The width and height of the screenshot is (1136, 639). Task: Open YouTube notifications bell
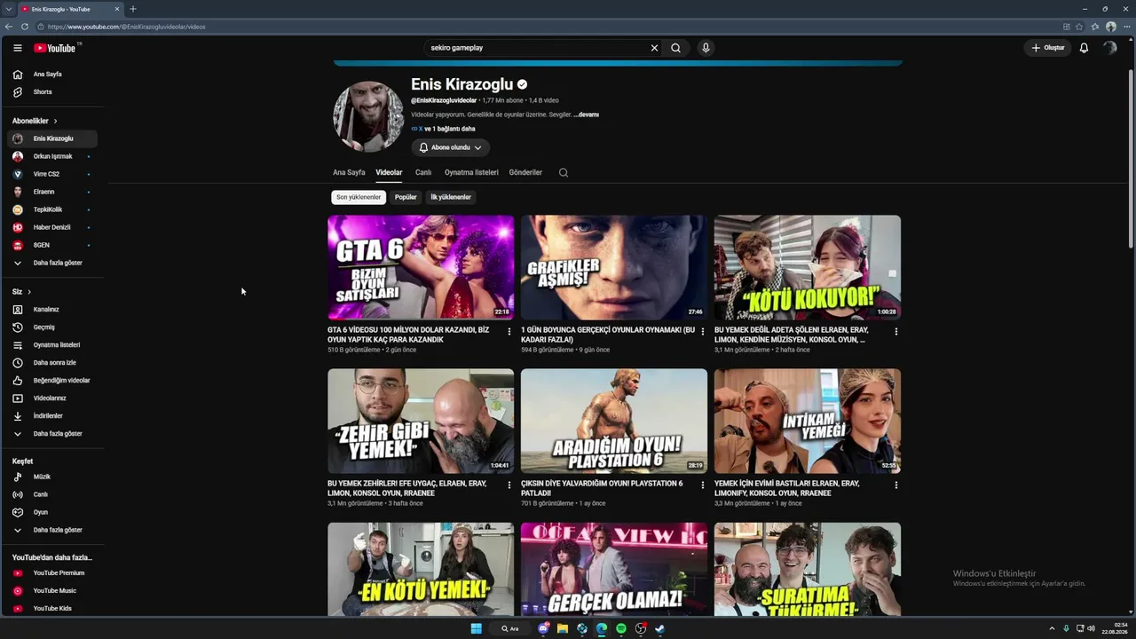click(1084, 48)
